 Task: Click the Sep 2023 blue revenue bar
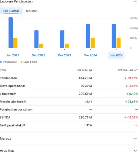point(36,39)
